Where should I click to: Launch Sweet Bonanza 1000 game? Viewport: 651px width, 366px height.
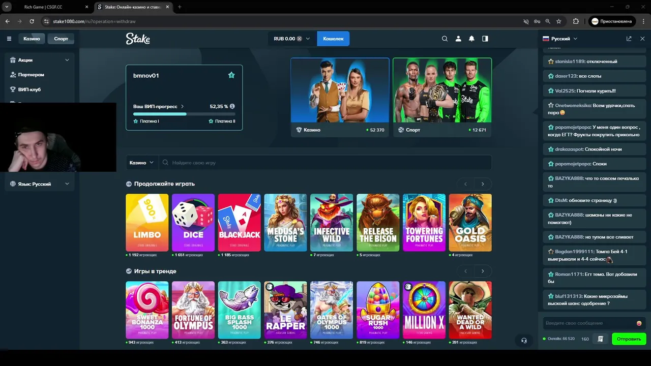[x=147, y=310]
